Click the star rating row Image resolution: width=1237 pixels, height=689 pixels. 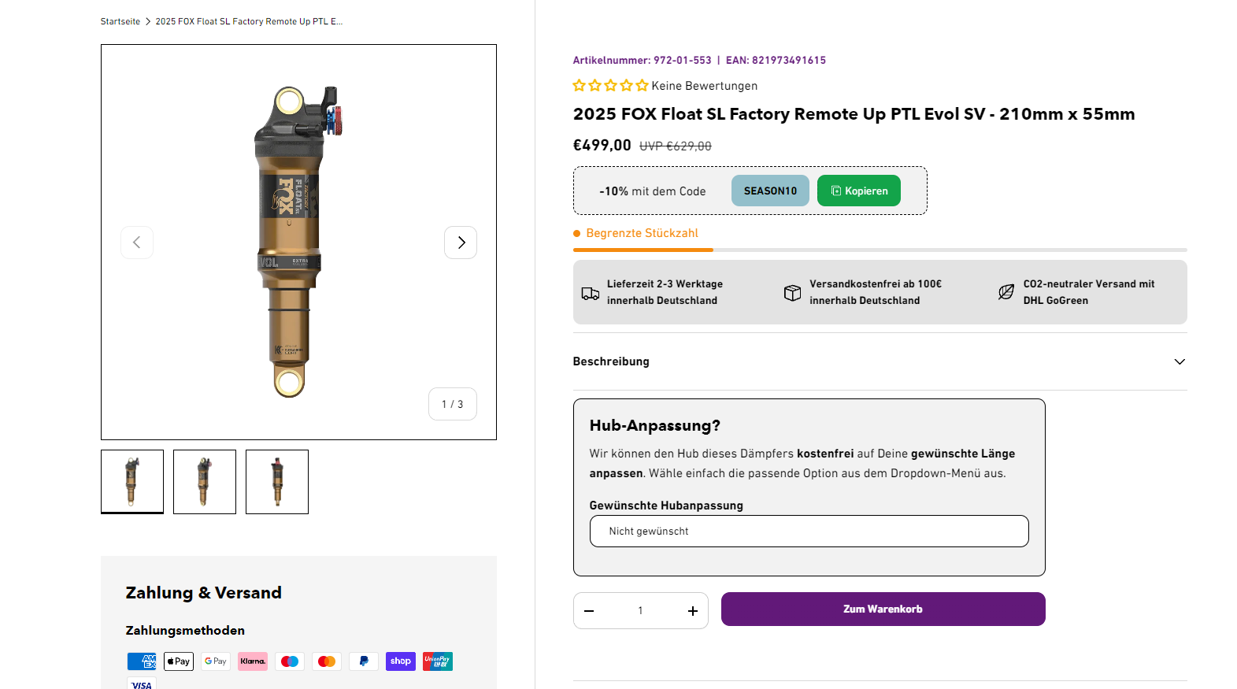tap(610, 86)
